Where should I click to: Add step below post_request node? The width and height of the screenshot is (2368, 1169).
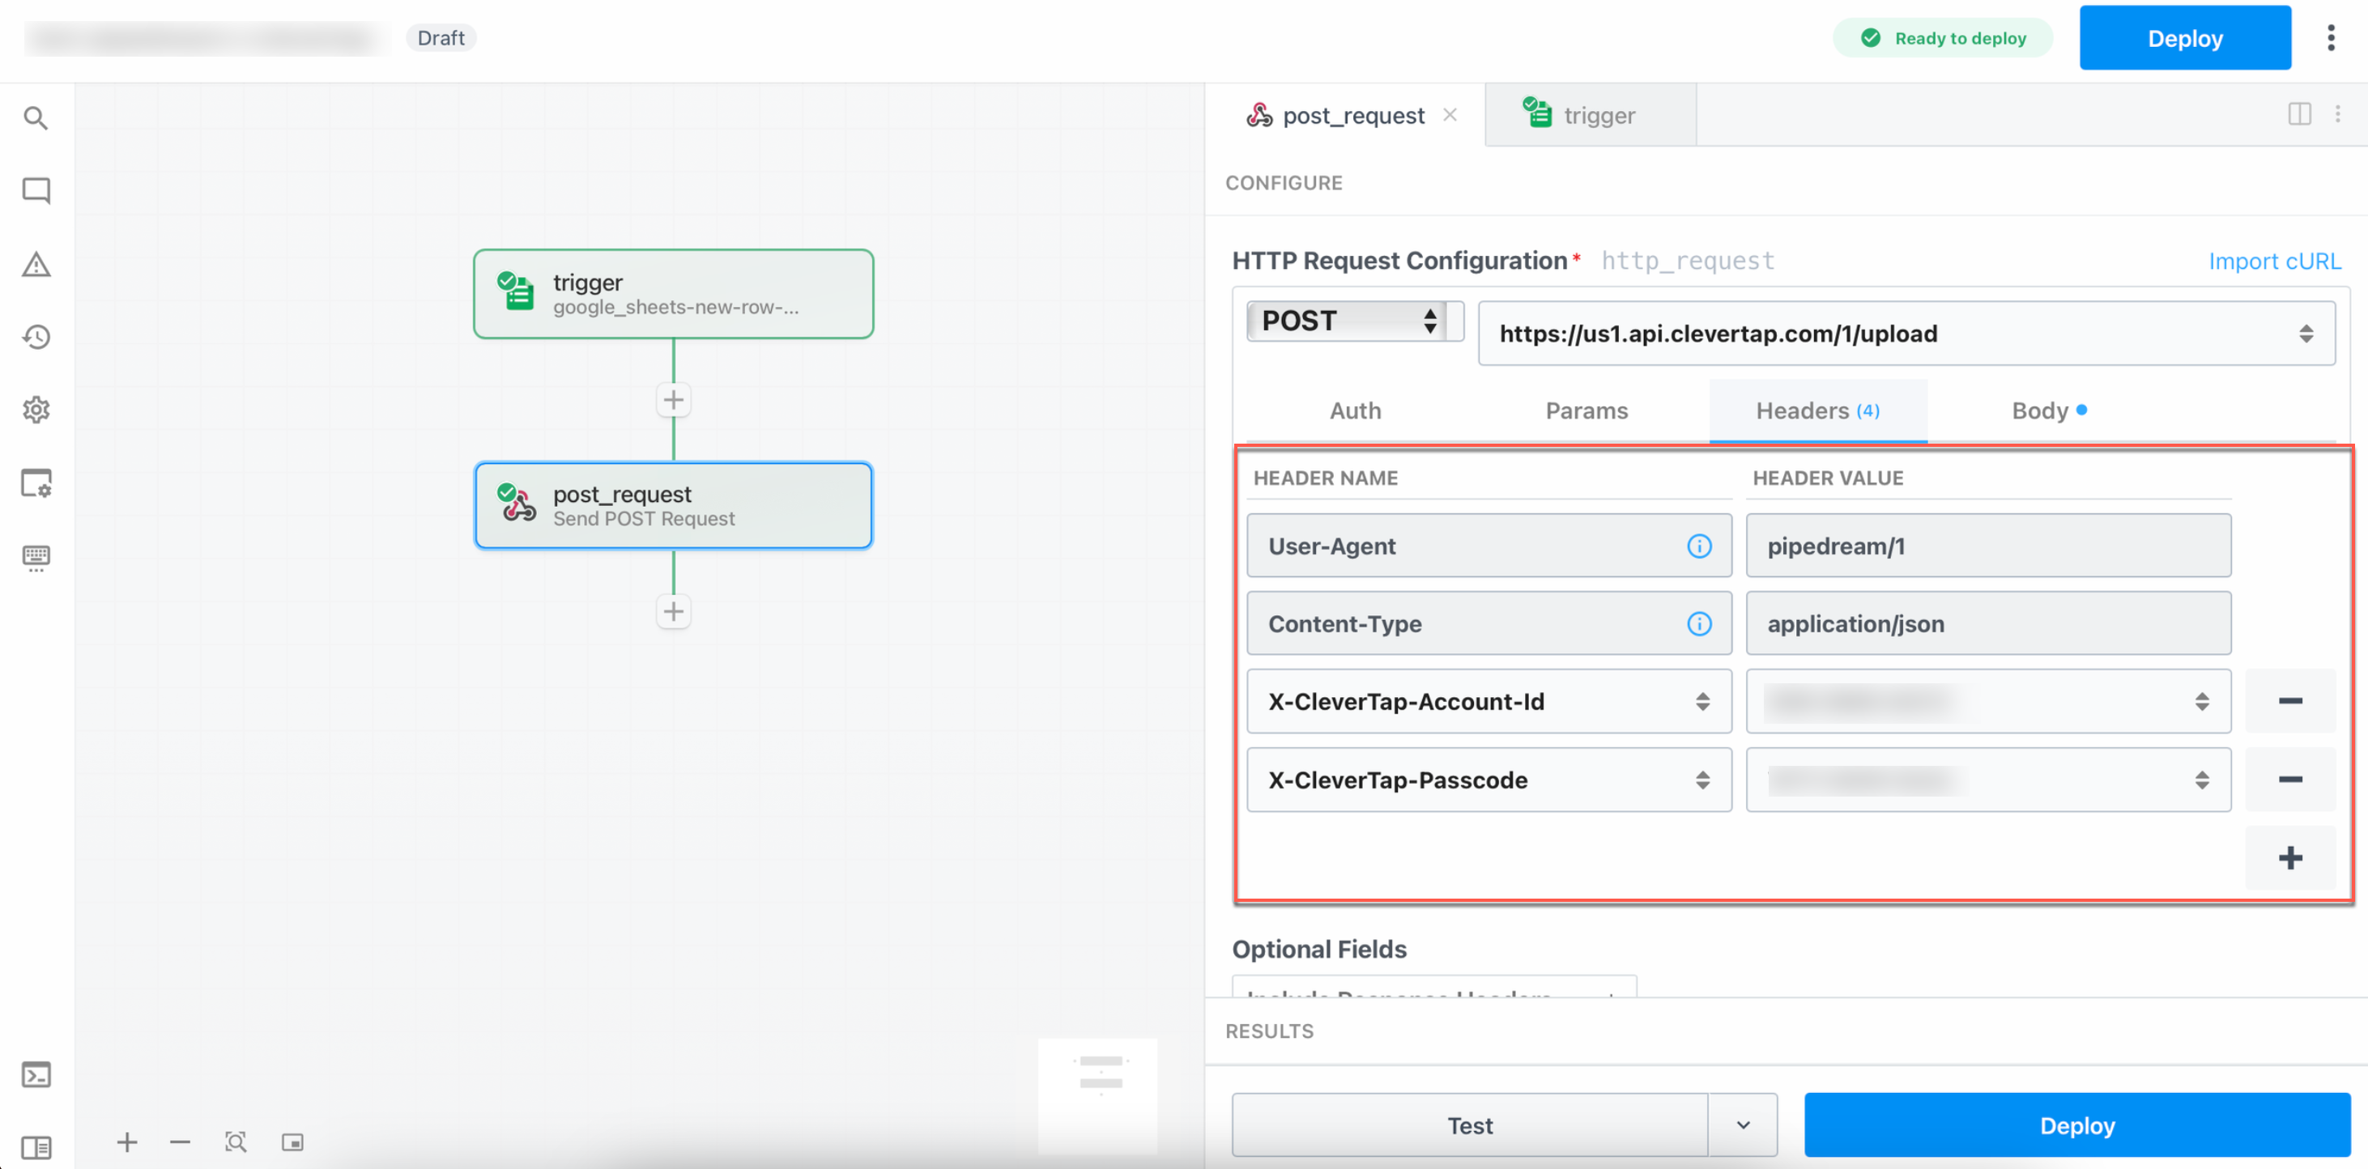674,611
